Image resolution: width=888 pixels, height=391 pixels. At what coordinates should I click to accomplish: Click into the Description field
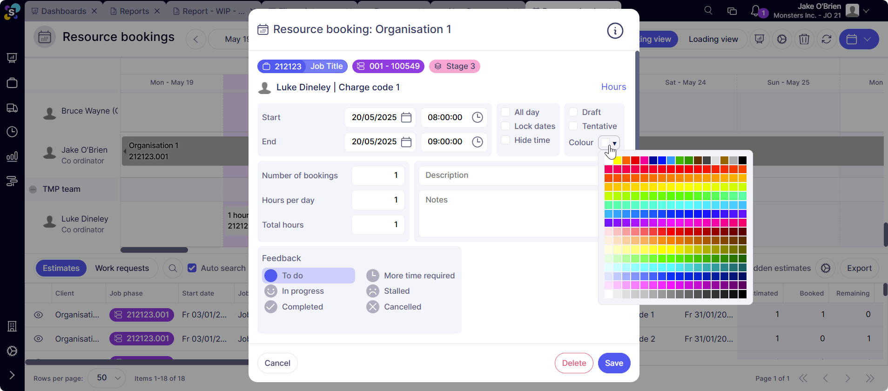point(507,175)
